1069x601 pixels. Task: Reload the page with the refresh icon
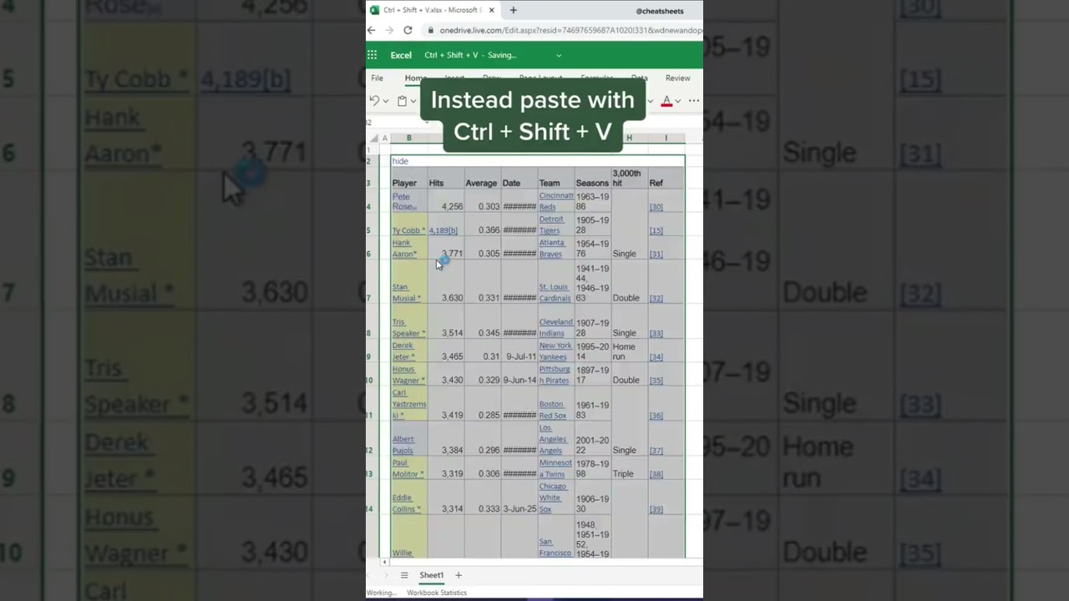click(x=408, y=30)
